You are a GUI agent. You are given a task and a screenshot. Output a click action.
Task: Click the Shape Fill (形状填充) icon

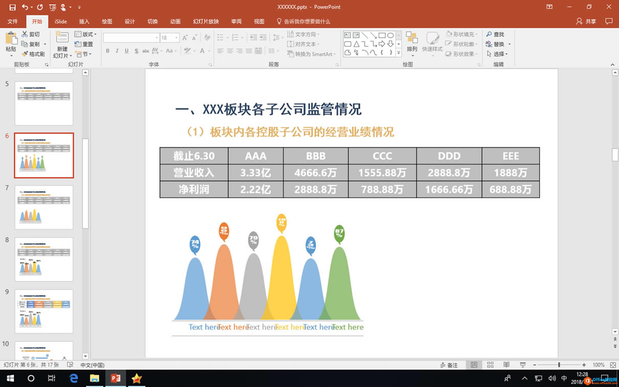459,34
